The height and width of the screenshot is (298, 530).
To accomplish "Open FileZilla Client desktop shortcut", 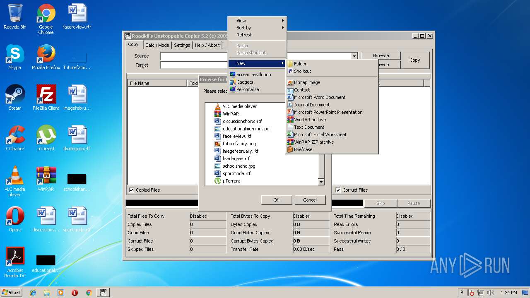I will coord(46,98).
